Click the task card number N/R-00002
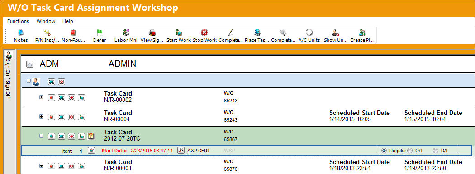This screenshot has width=475, height=174. coord(118,100)
